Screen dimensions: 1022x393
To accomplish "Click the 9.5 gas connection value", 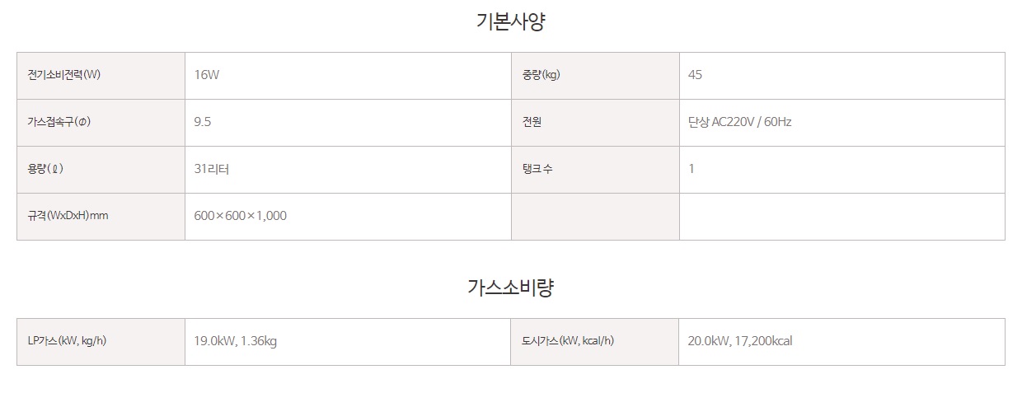I will (x=203, y=122).
